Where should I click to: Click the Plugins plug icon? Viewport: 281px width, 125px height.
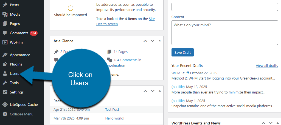pyautogui.click(x=5, y=64)
